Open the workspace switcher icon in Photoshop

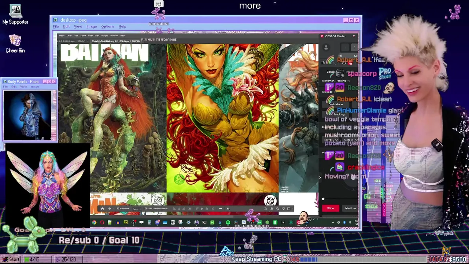coord(289,209)
